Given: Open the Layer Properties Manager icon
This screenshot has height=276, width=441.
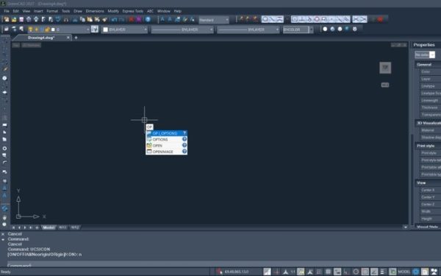Looking at the screenshot, I should (x=6, y=29).
